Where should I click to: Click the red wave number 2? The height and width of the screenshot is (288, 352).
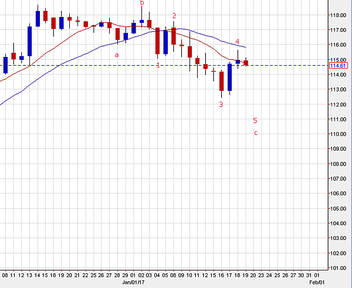click(x=174, y=16)
